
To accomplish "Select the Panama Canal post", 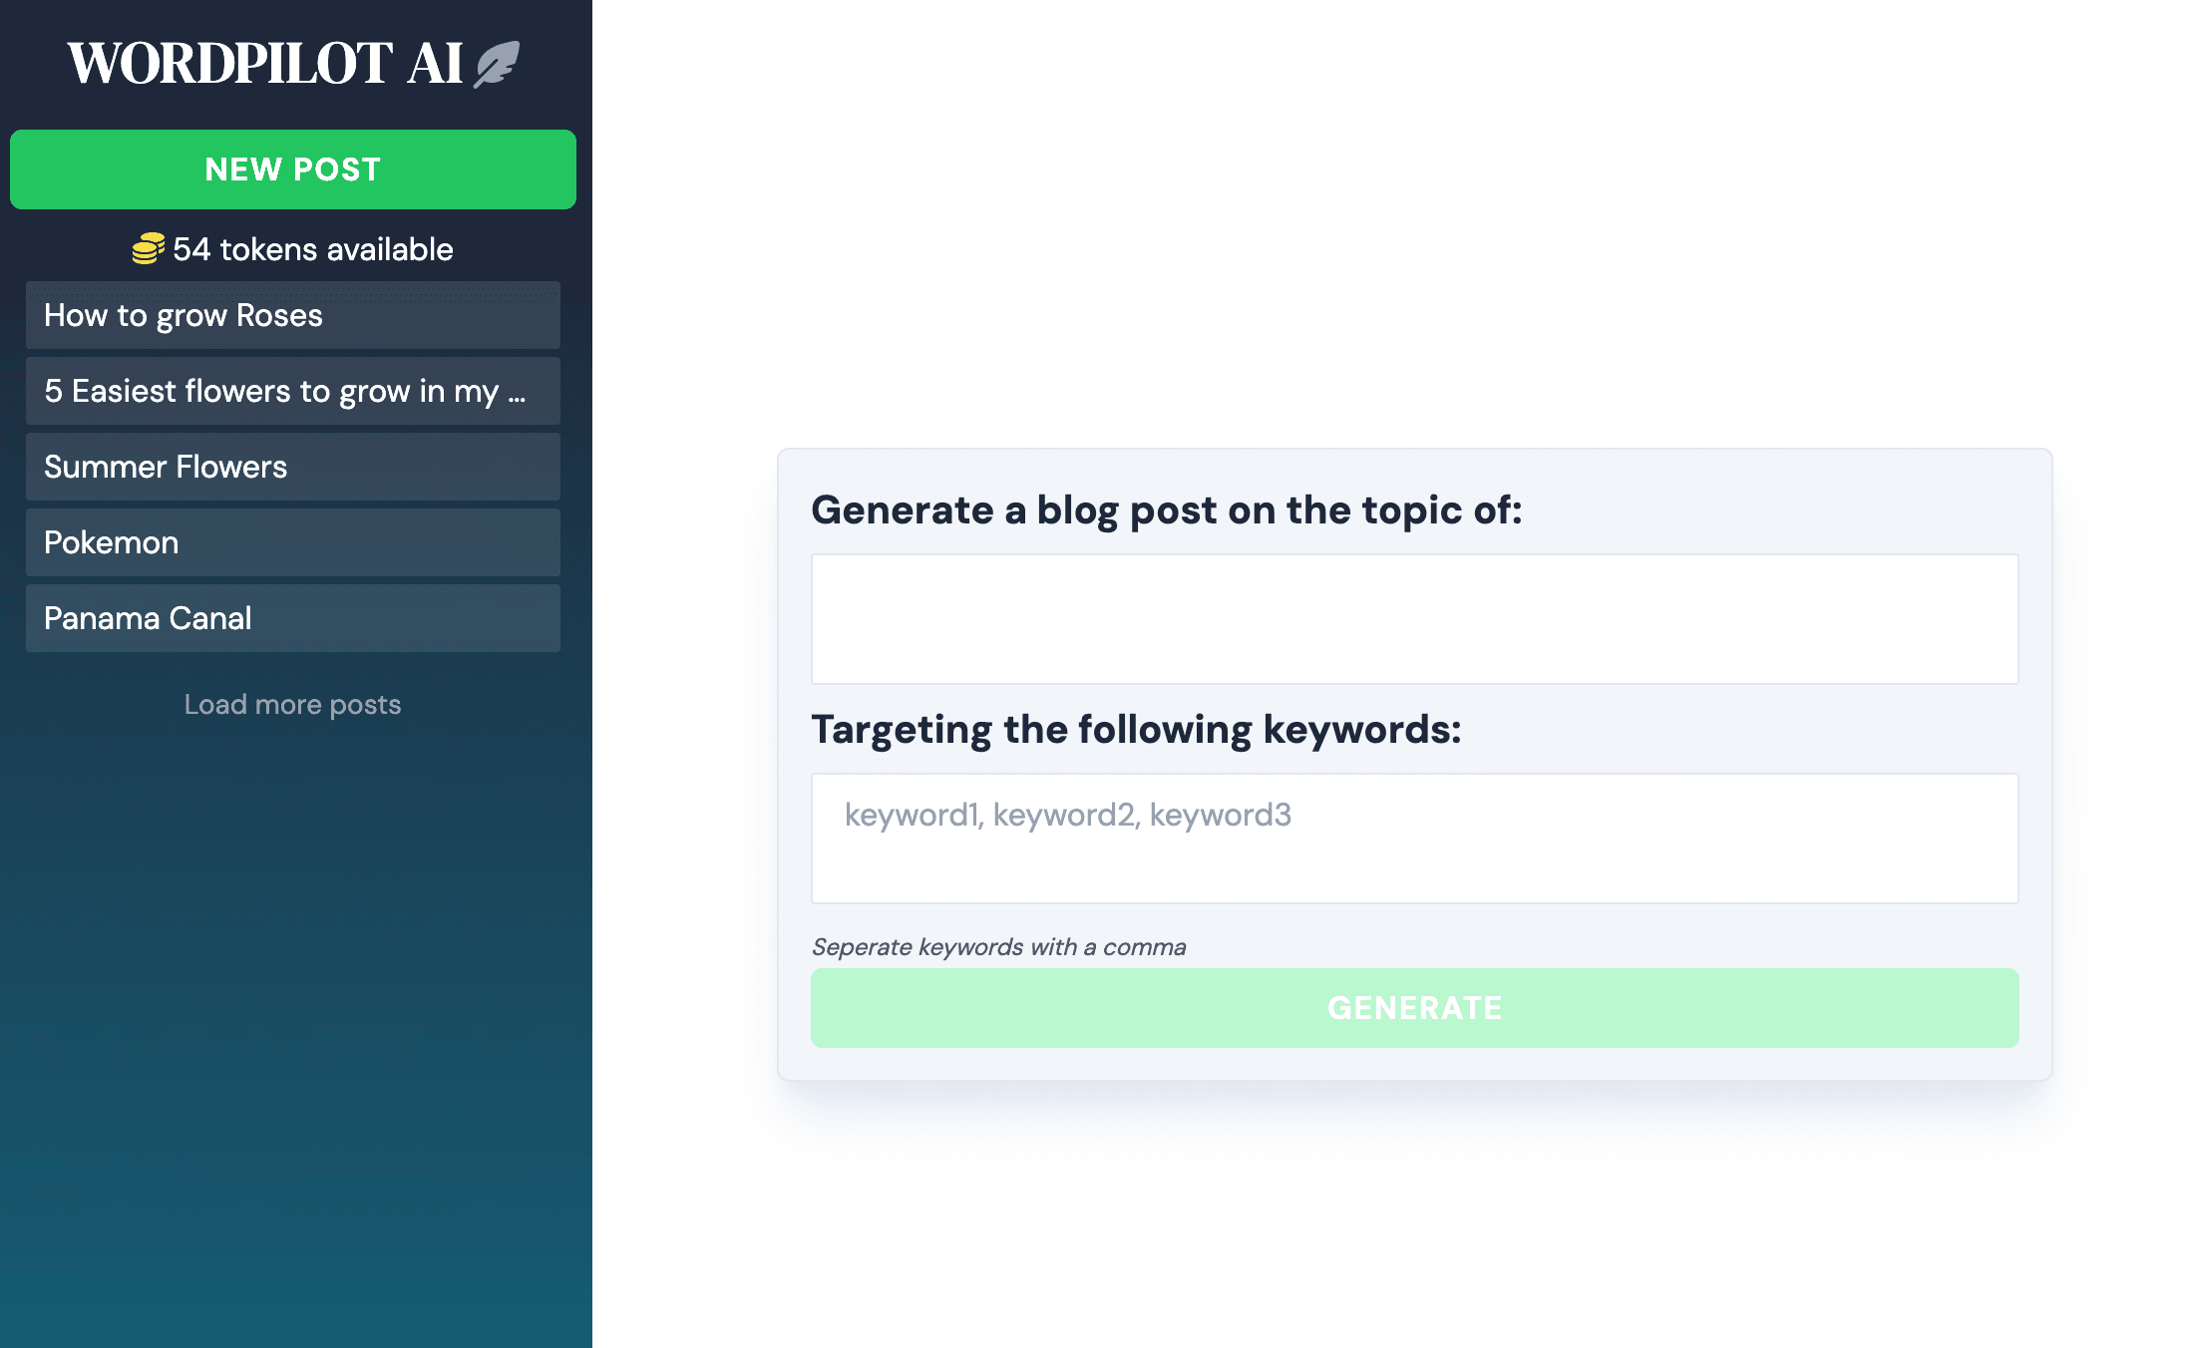I will (293, 618).
